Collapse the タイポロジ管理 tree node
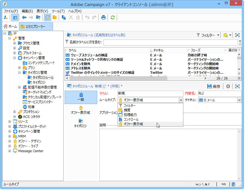Screen dimensions: 248x193 [20, 73]
